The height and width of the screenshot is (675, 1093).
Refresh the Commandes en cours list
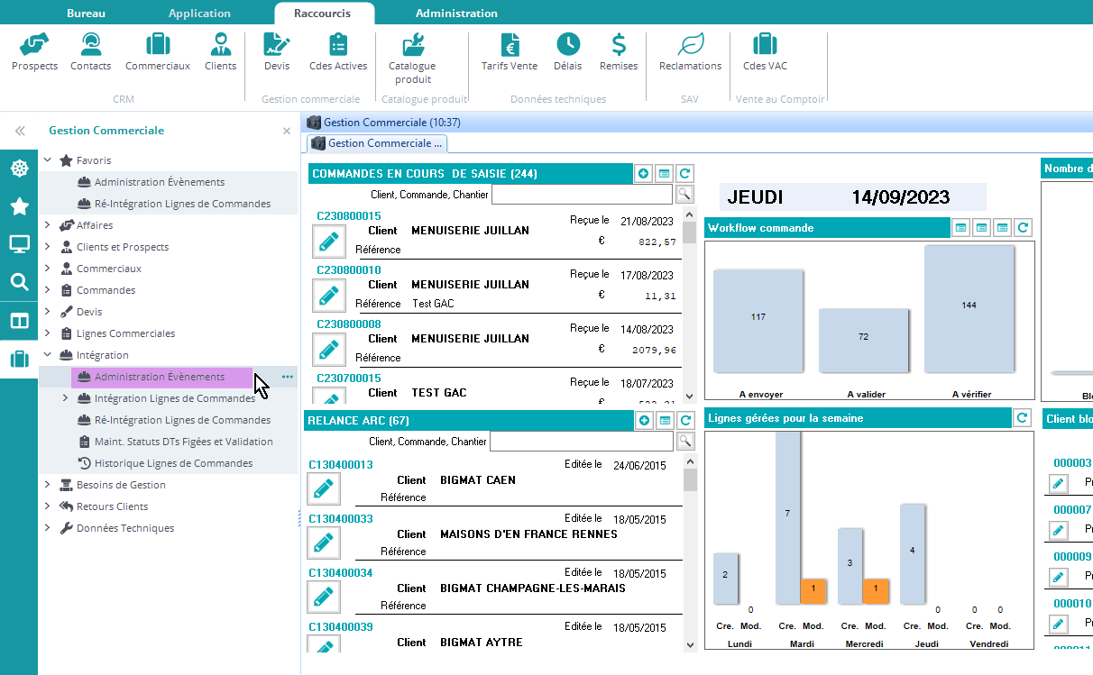tap(685, 174)
